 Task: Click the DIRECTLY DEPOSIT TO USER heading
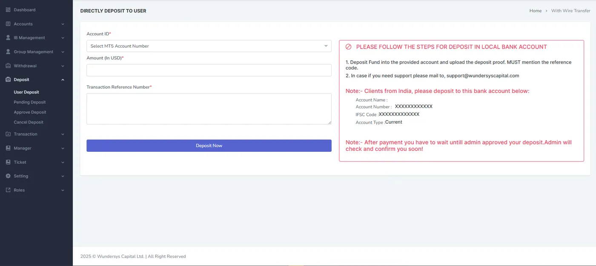(113, 11)
